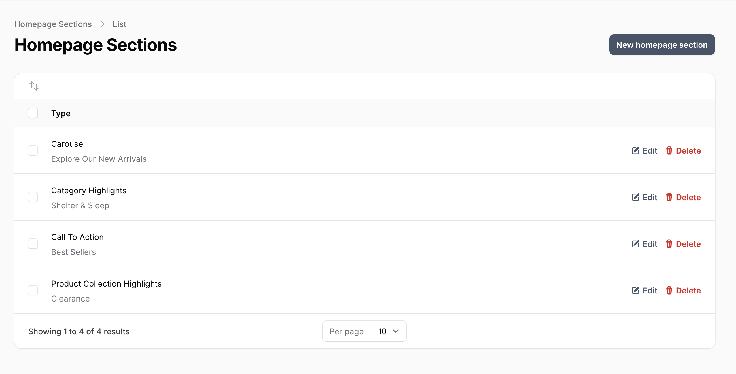This screenshot has height=374, width=736.
Task: Click the pencil icon for Call To Action
Action: [635, 244]
